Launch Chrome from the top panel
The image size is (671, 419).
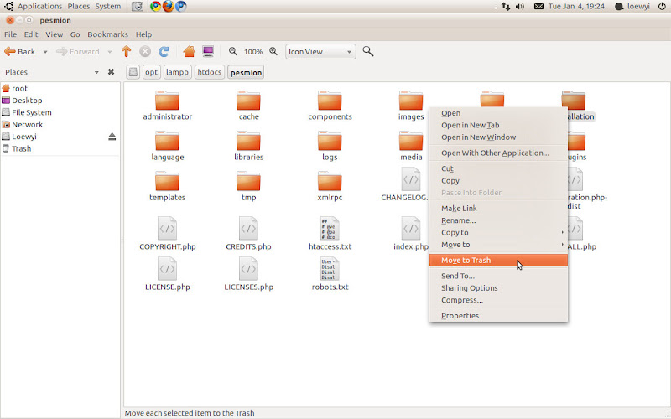[155, 7]
